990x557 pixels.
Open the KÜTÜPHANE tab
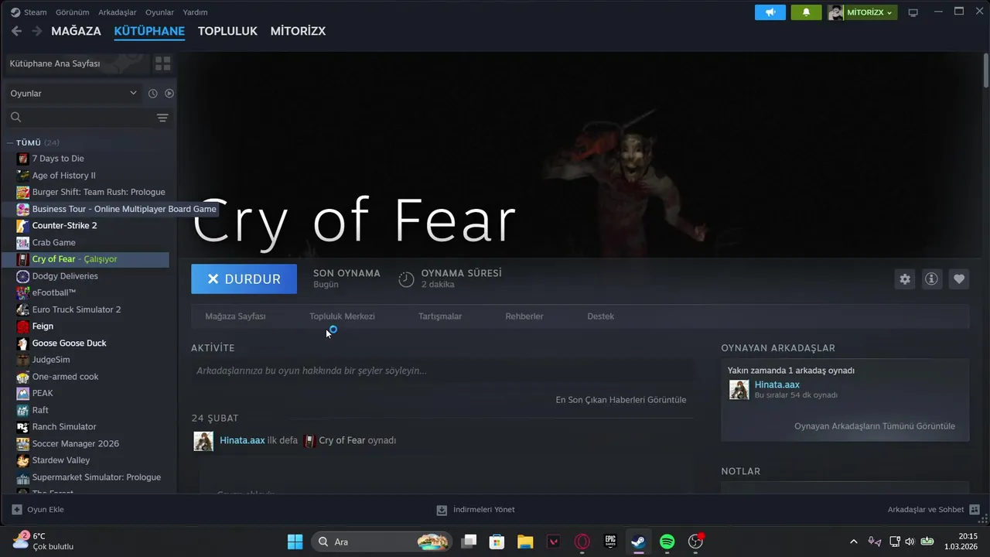click(x=149, y=31)
